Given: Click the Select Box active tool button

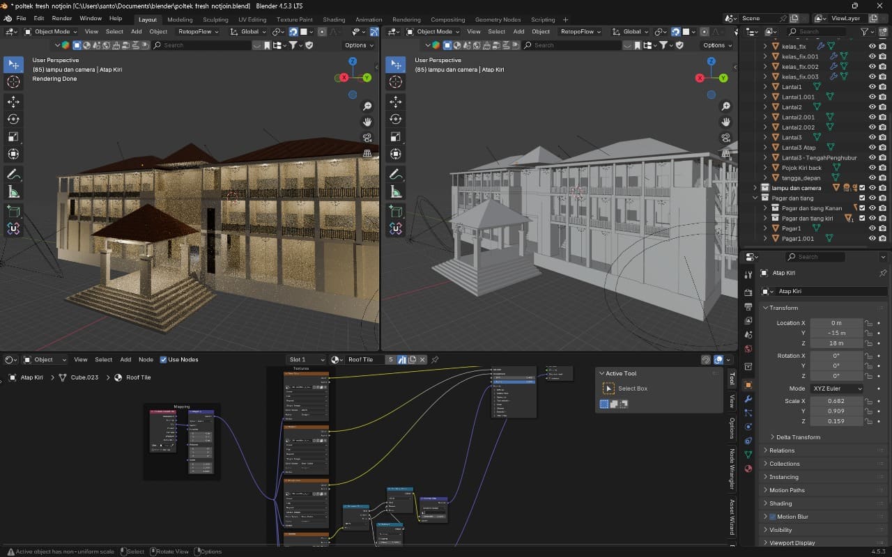Looking at the screenshot, I should (608, 389).
